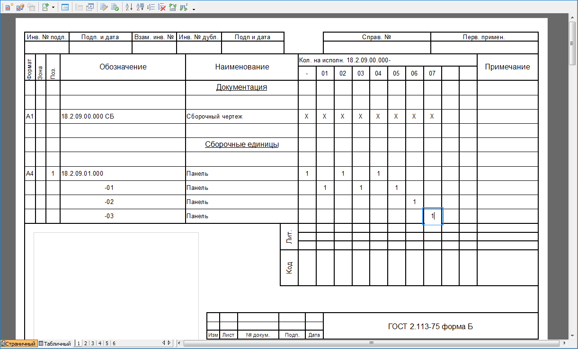Click the previous page tabs arrow
Viewport: 578px width, 349px height.
(x=163, y=343)
